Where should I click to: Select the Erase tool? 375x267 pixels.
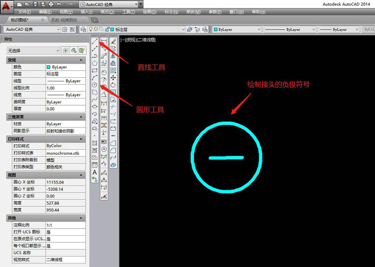(113, 41)
